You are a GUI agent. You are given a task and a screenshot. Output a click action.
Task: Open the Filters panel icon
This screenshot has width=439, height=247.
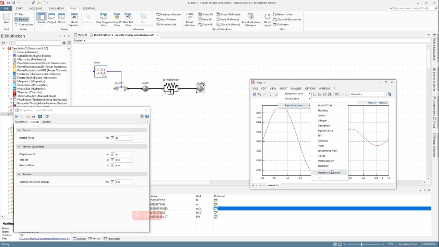click(61, 19)
